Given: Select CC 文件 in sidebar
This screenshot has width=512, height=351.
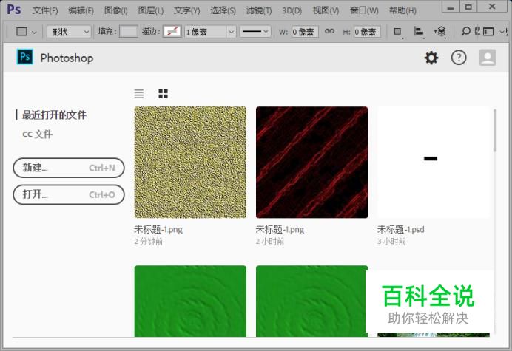Looking at the screenshot, I should coord(37,134).
